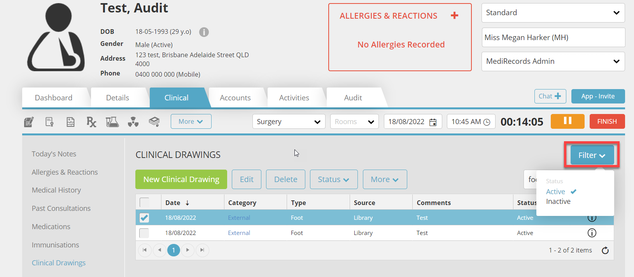Expand the Surgery consultation type dropdown
Screen dimensions: 634x277
(x=289, y=122)
